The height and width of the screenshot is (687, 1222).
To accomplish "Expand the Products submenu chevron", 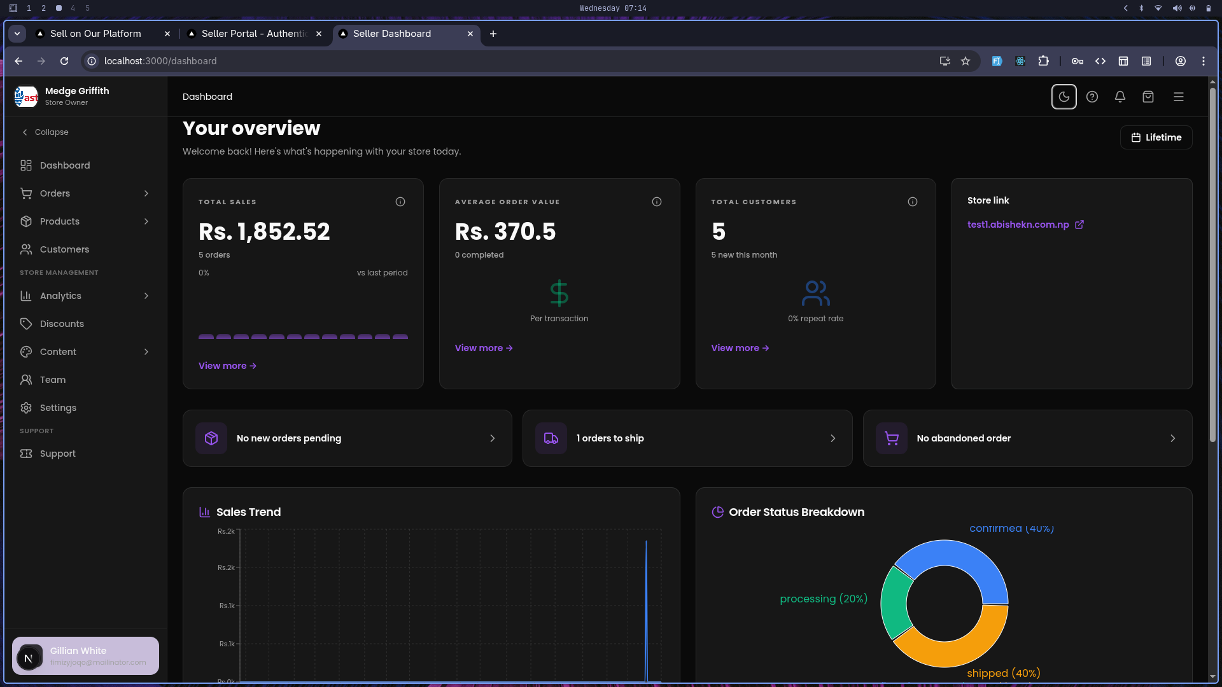I will pos(146,221).
